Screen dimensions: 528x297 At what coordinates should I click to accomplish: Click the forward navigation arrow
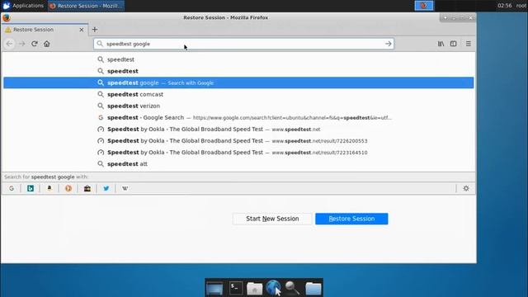pyautogui.click(x=22, y=44)
